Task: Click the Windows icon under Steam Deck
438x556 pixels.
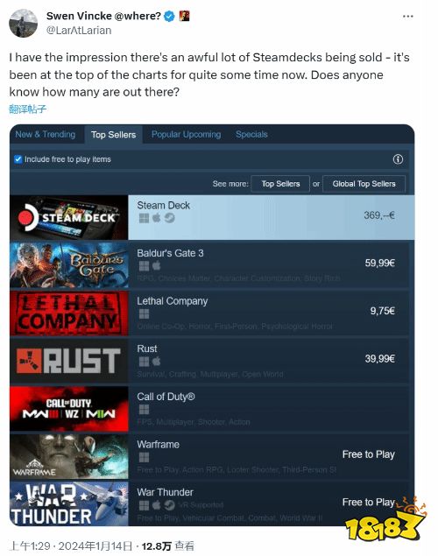Action: click(144, 218)
